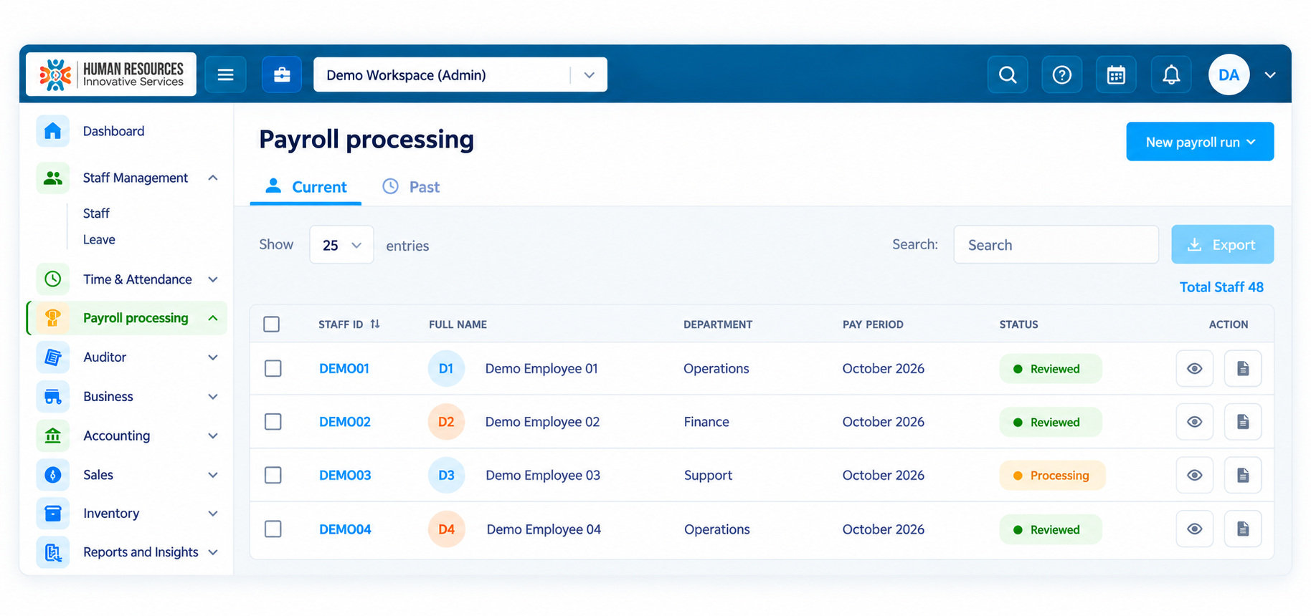The width and height of the screenshot is (1311, 616).
Task: Check the DEMO03 row checkbox
Action: pyautogui.click(x=273, y=475)
